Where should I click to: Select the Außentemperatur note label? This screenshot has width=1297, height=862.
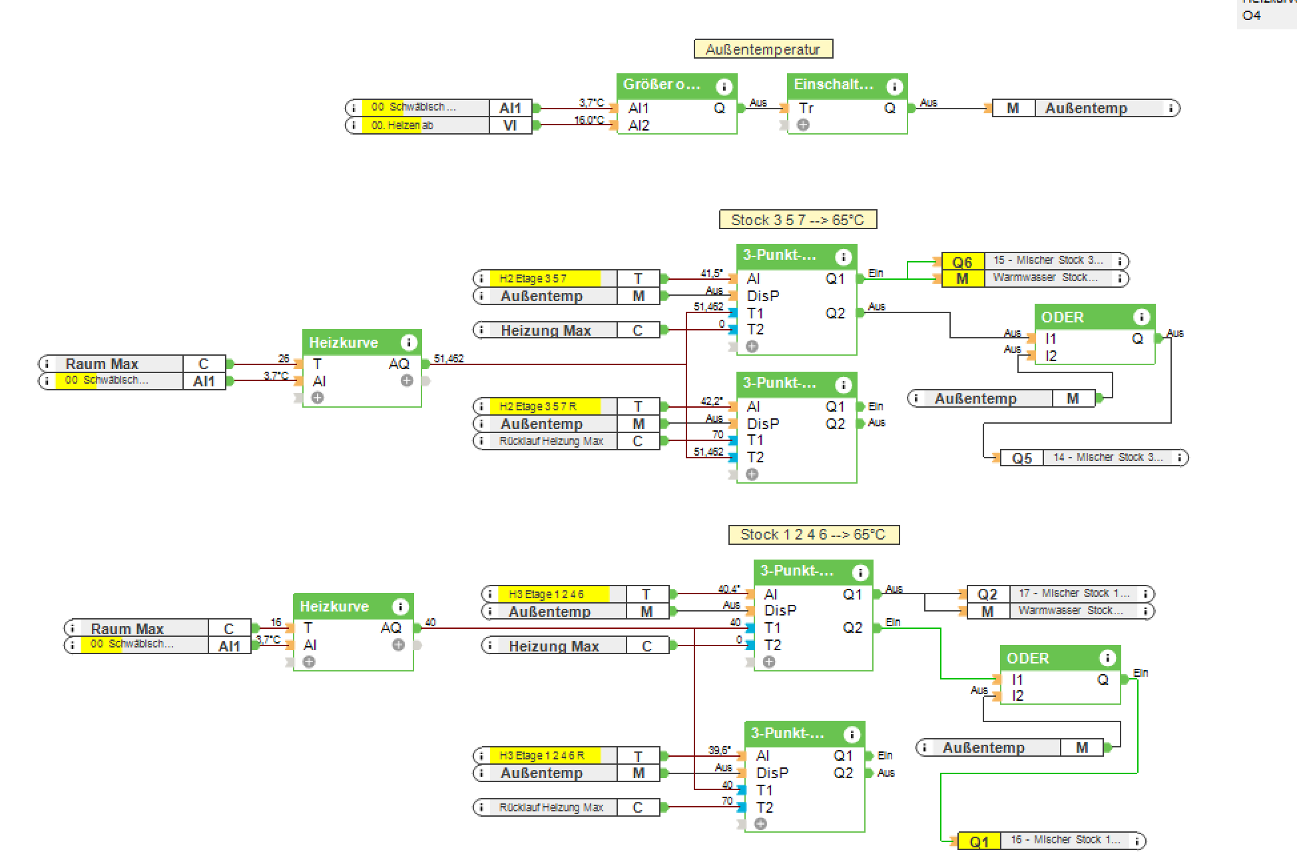pos(763,49)
